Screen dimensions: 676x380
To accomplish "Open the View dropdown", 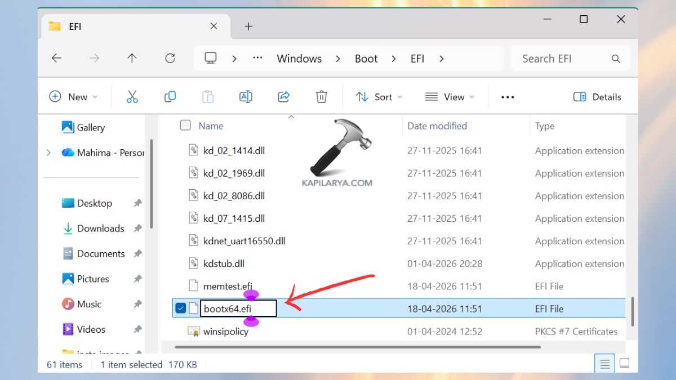I will pyautogui.click(x=450, y=96).
